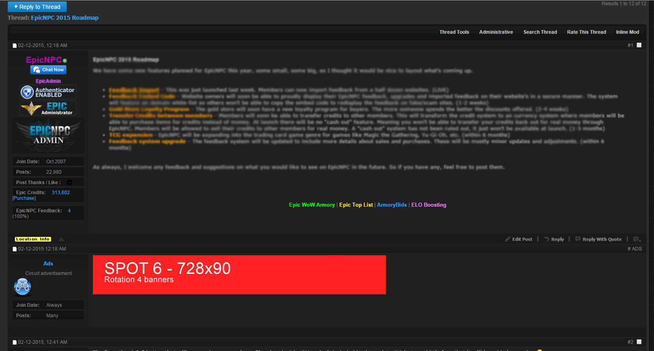This screenshot has width=654, height=351.
Task: Click the EPICNPC ADMIN avatar image
Action: pyautogui.click(x=48, y=135)
